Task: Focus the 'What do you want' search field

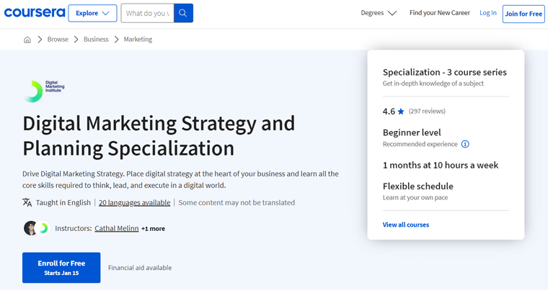Action: pyautogui.click(x=148, y=13)
